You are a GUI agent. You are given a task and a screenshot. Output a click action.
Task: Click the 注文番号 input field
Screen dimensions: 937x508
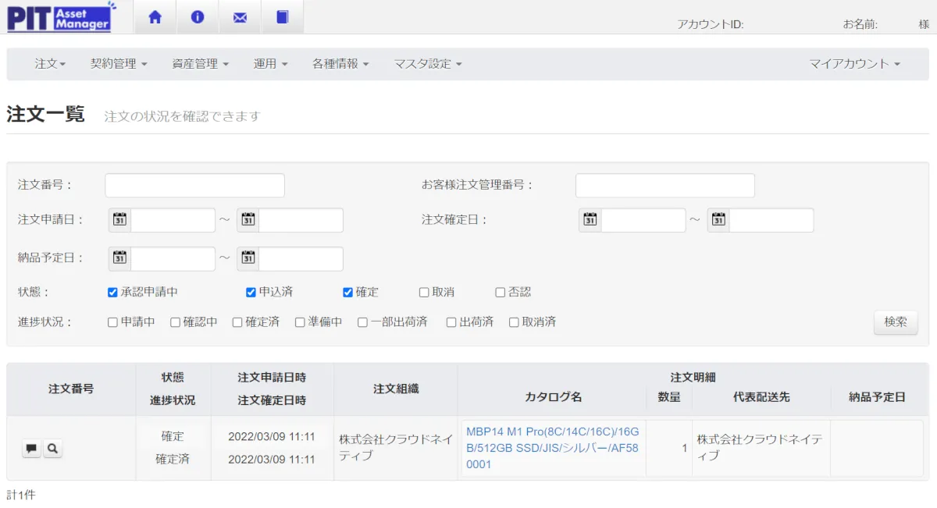[194, 186]
